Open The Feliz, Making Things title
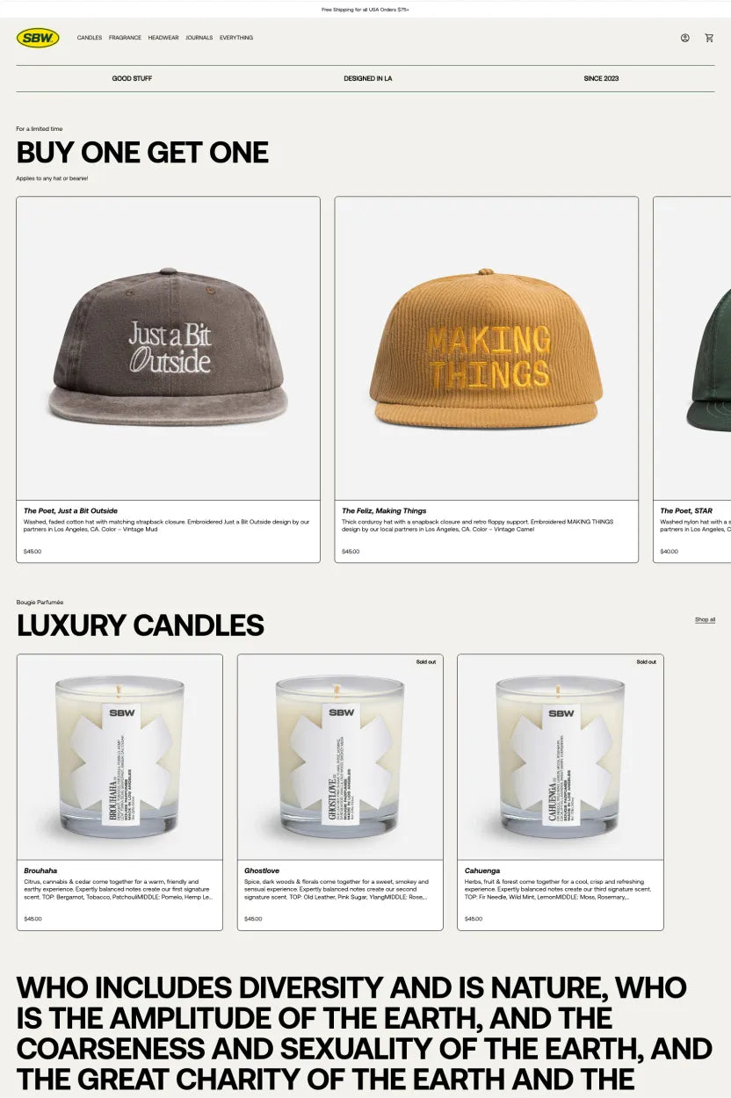 (384, 510)
